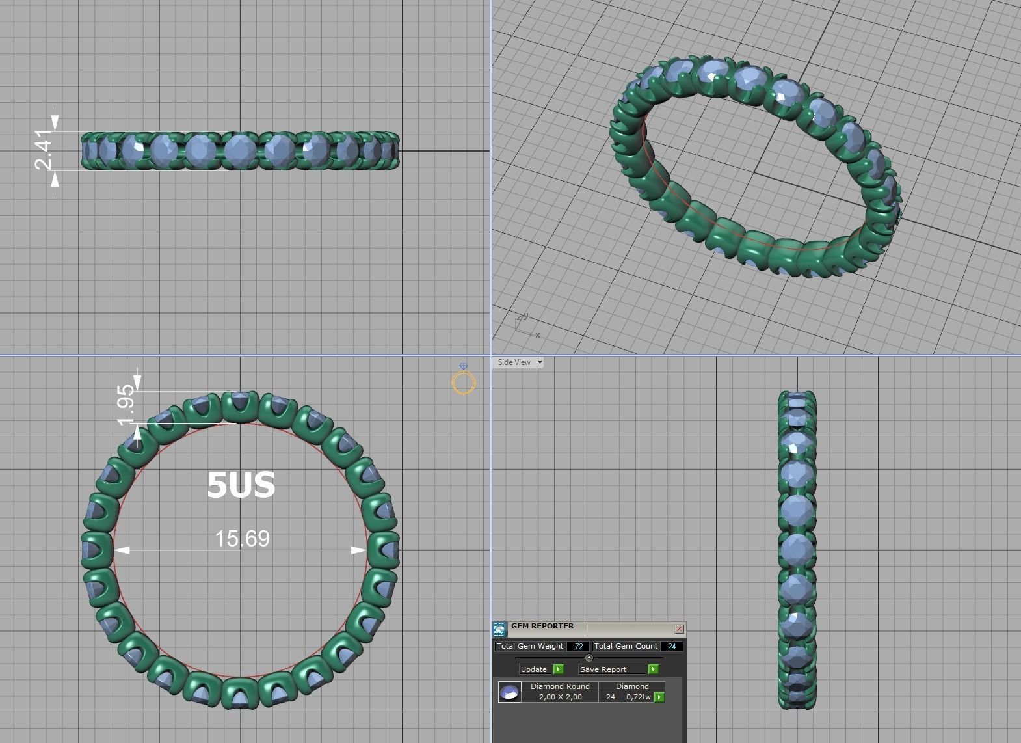Screen dimensions: 1021x743
Task: Click the green arrow next to 0,72tw
Action: [659, 697]
